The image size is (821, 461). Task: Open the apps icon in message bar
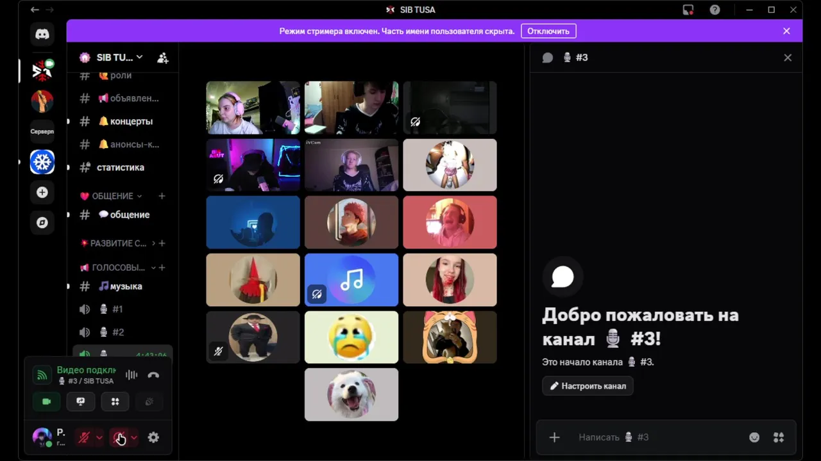(x=779, y=437)
